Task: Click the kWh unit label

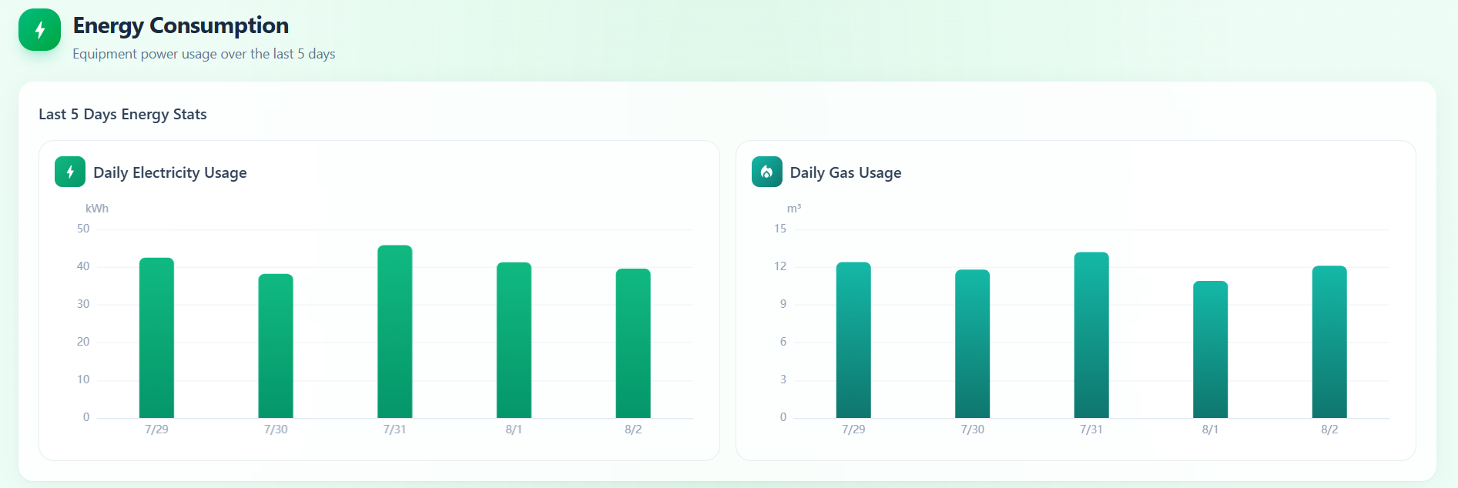Action: point(97,209)
